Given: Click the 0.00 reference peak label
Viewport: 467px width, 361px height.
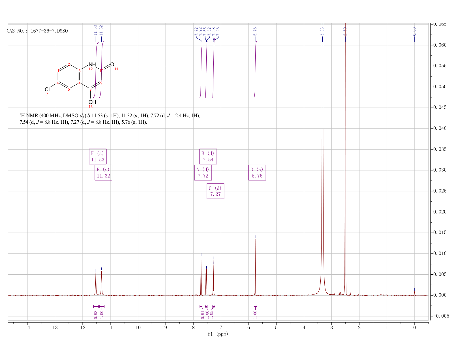Looking at the screenshot, I should pyautogui.click(x=414, y=31).
